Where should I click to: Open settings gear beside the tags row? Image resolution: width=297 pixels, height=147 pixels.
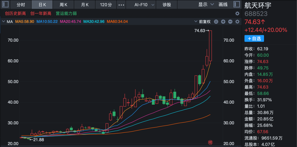237,13
